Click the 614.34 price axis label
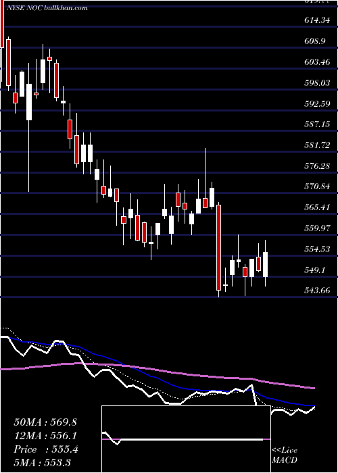This screenshot has width=338, height=473. [x=316, y=20]
